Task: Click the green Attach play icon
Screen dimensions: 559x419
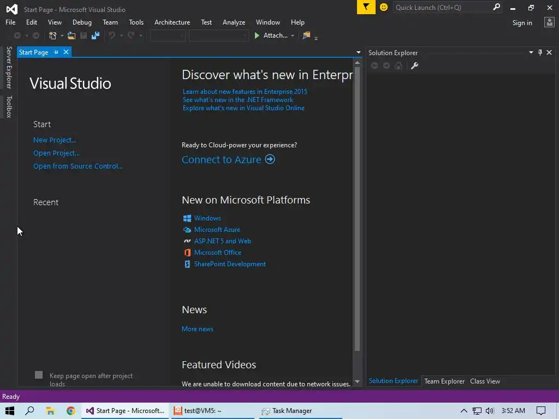Action: [257, 35]
